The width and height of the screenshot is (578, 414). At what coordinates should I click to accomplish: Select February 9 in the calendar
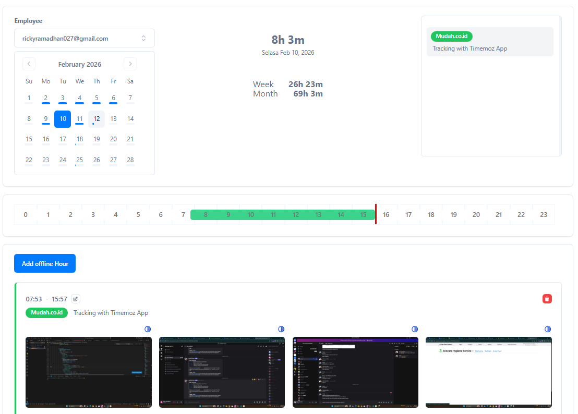click(46, 119)
